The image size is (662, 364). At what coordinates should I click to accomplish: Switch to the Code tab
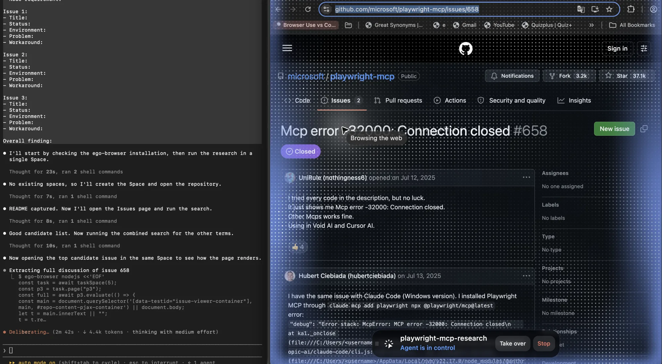tap(297, 101)
